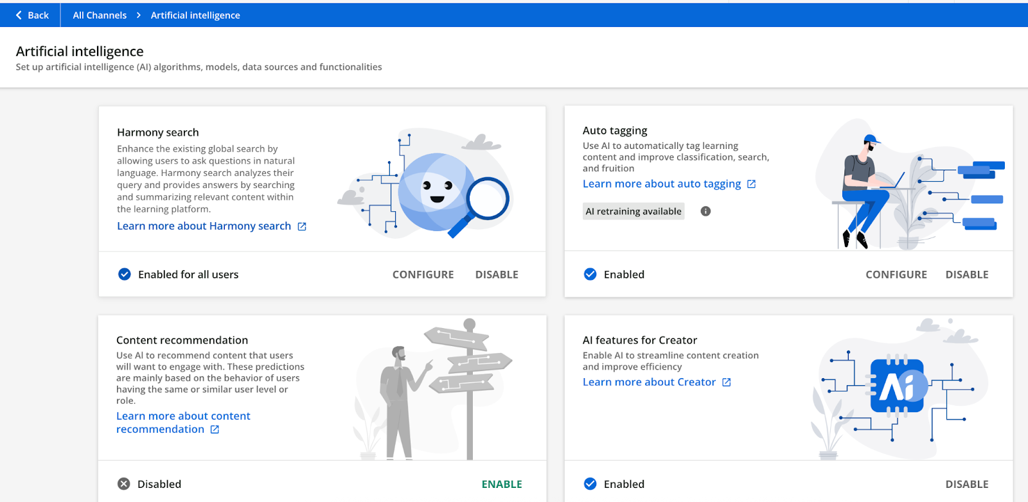Viewport: 1028px width, 502px height.
Task: Click the Harmony search enabled checkmark icon
Action: (x=125, y=275)
